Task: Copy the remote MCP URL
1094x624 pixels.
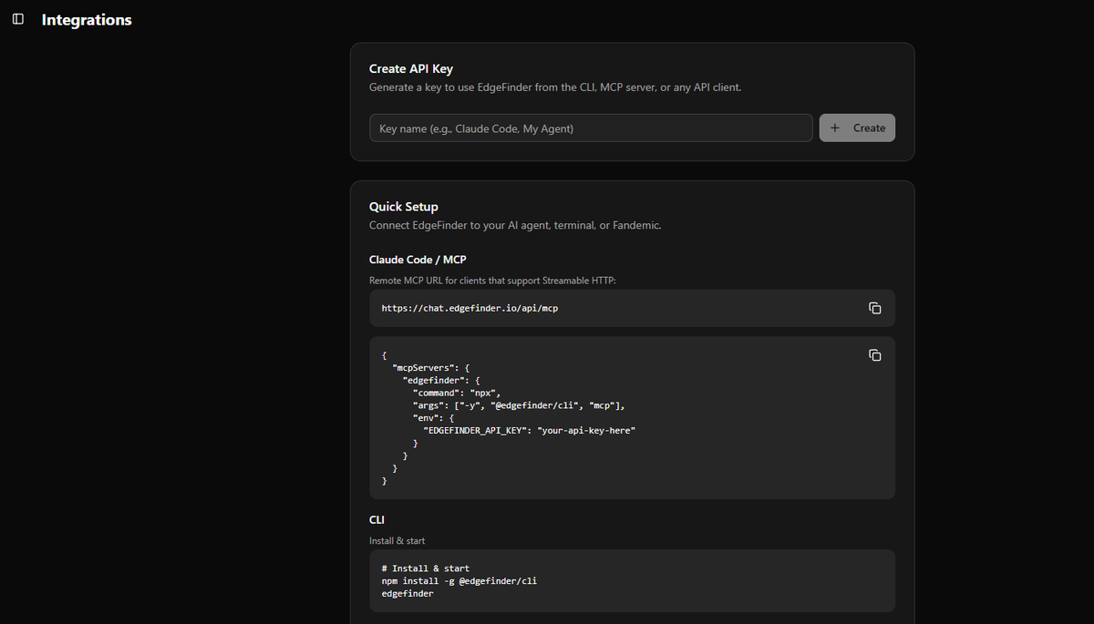Action: (874, 308)
